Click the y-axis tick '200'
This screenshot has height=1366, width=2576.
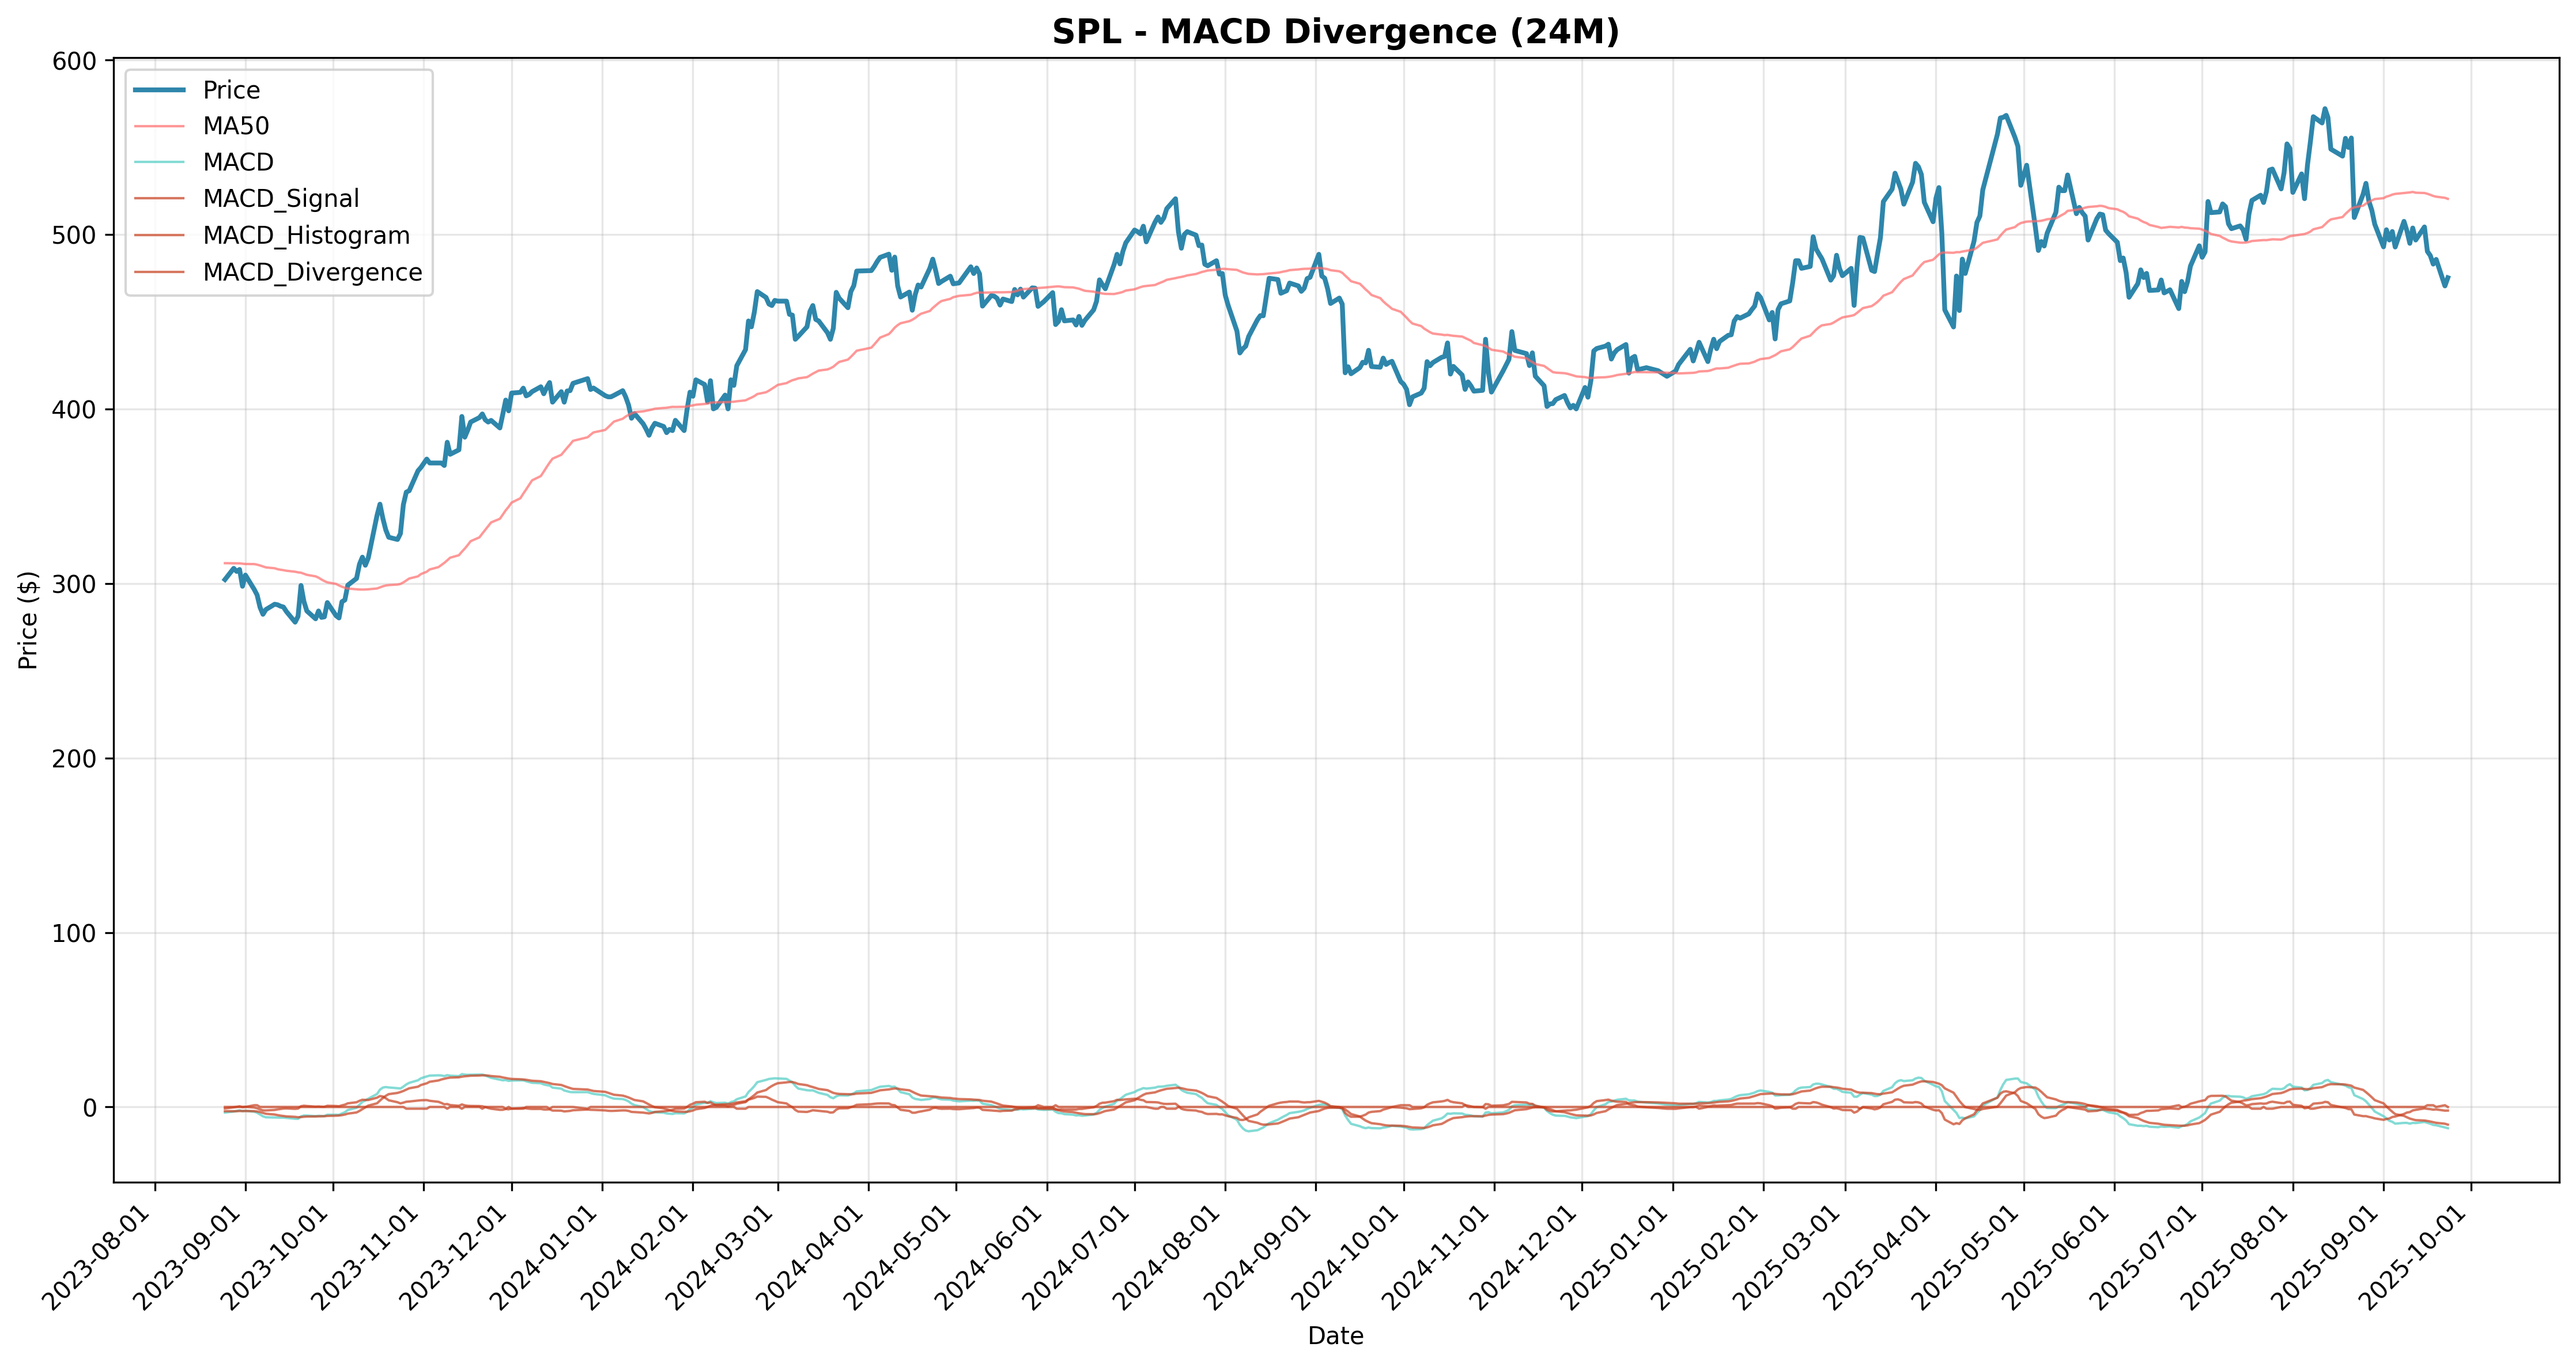click(x=74, y=759)
